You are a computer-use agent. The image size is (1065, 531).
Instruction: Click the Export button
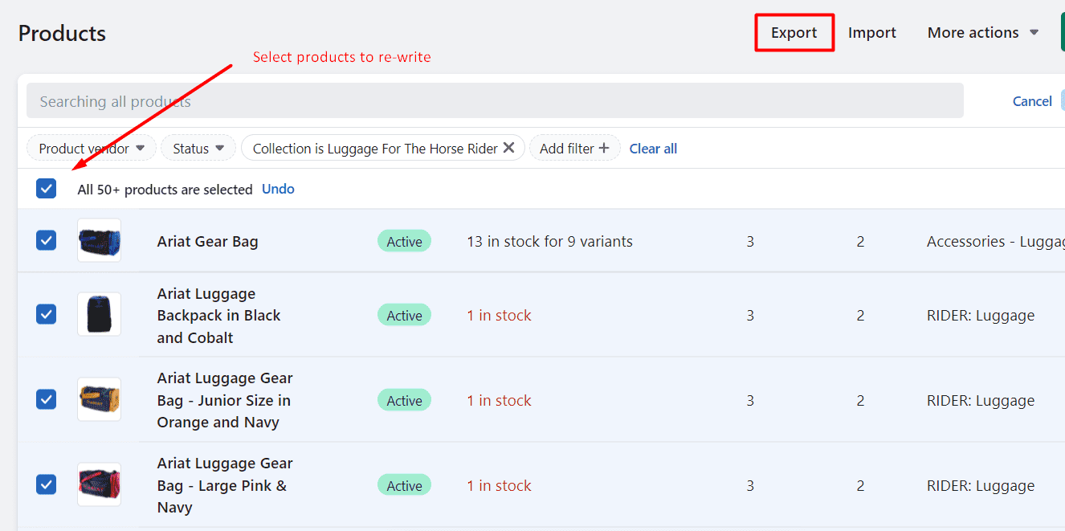coord(794,33)
